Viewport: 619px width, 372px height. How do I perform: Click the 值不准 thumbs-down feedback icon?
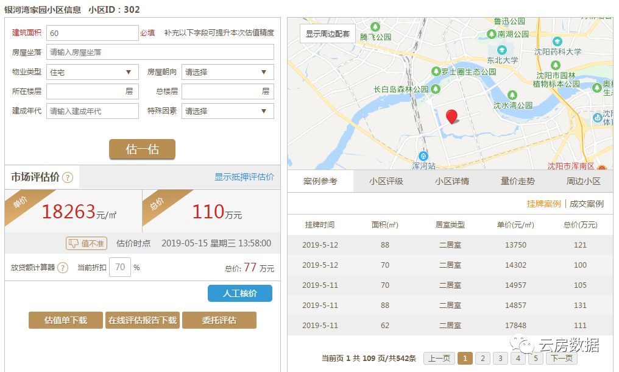pos(74,243)
